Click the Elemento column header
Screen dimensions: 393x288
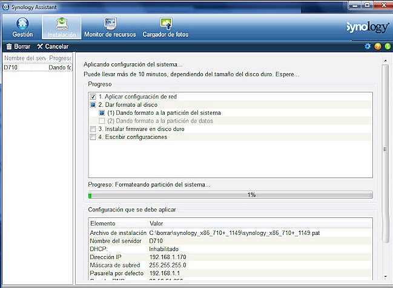click(x=103, y=223)
